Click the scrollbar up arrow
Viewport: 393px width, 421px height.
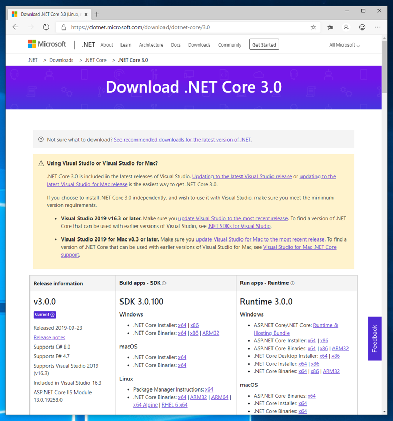pyautogui.click(x=384, y=38)
